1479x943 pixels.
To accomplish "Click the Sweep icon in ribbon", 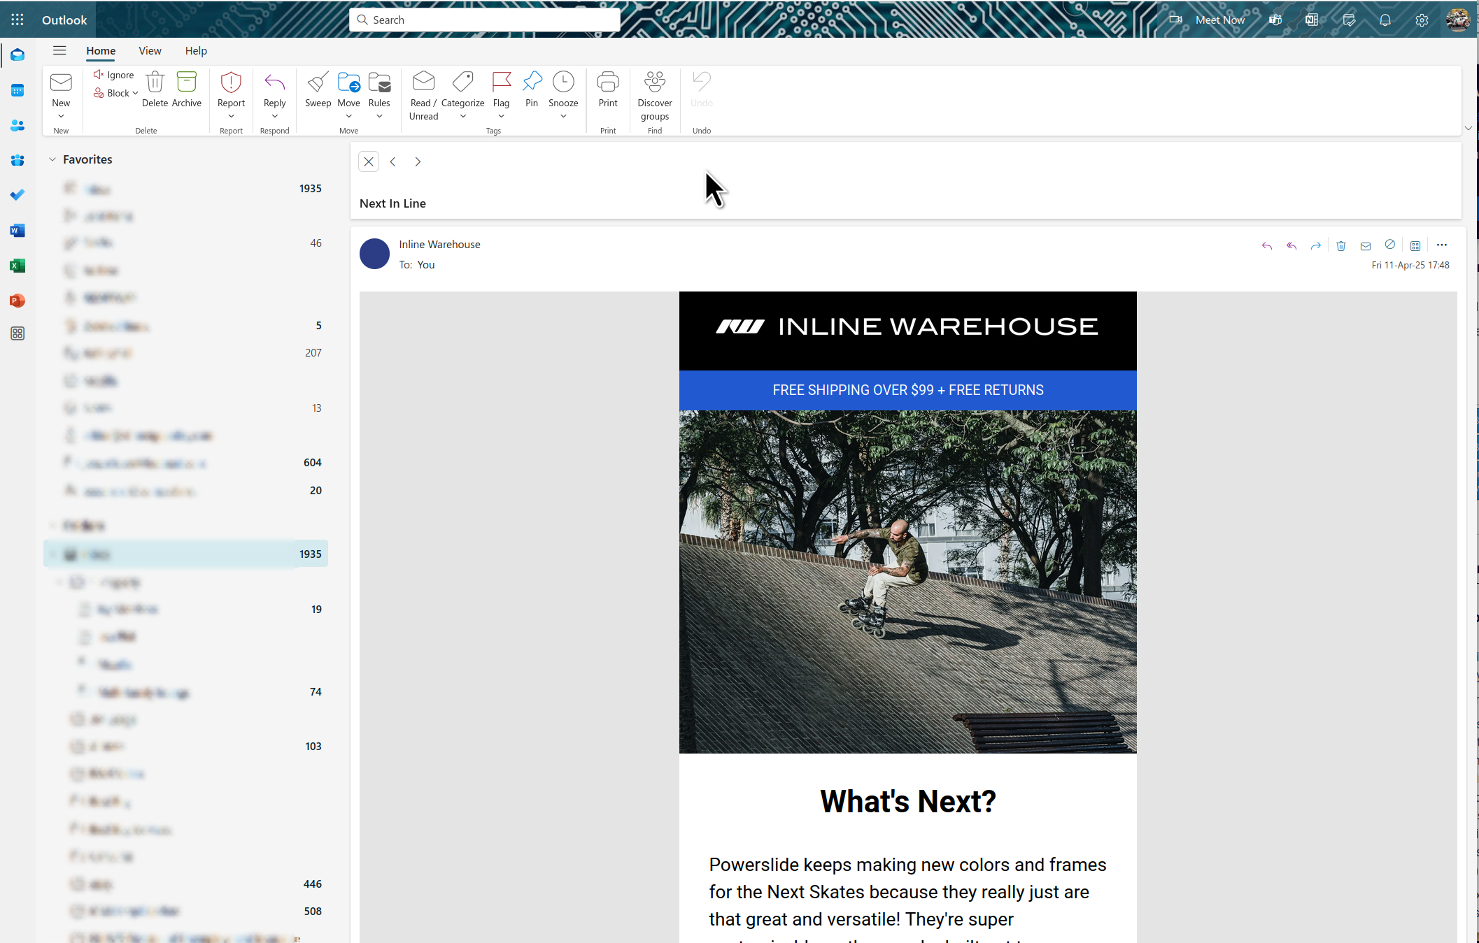I will click(318, 83).
